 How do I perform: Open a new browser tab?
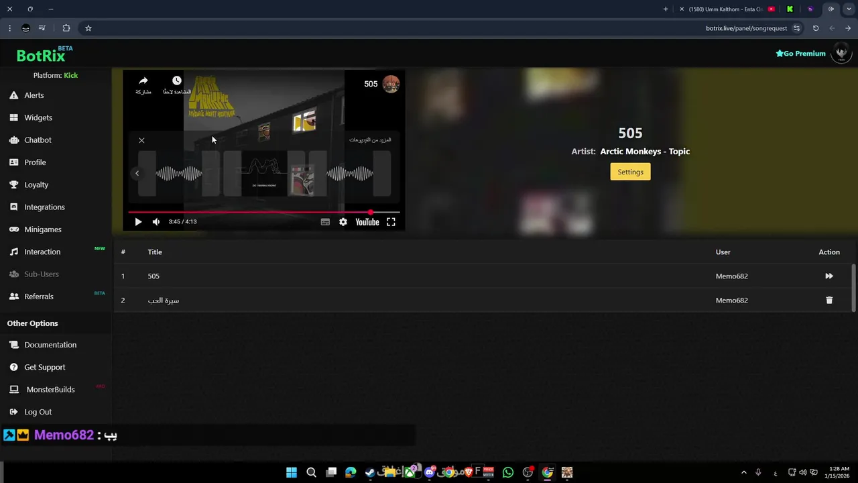[x=666, y=9]
